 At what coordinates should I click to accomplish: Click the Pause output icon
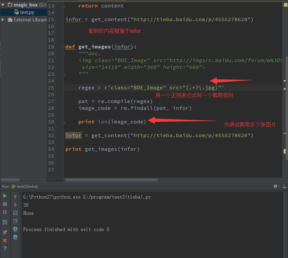(x=5, y=212)
